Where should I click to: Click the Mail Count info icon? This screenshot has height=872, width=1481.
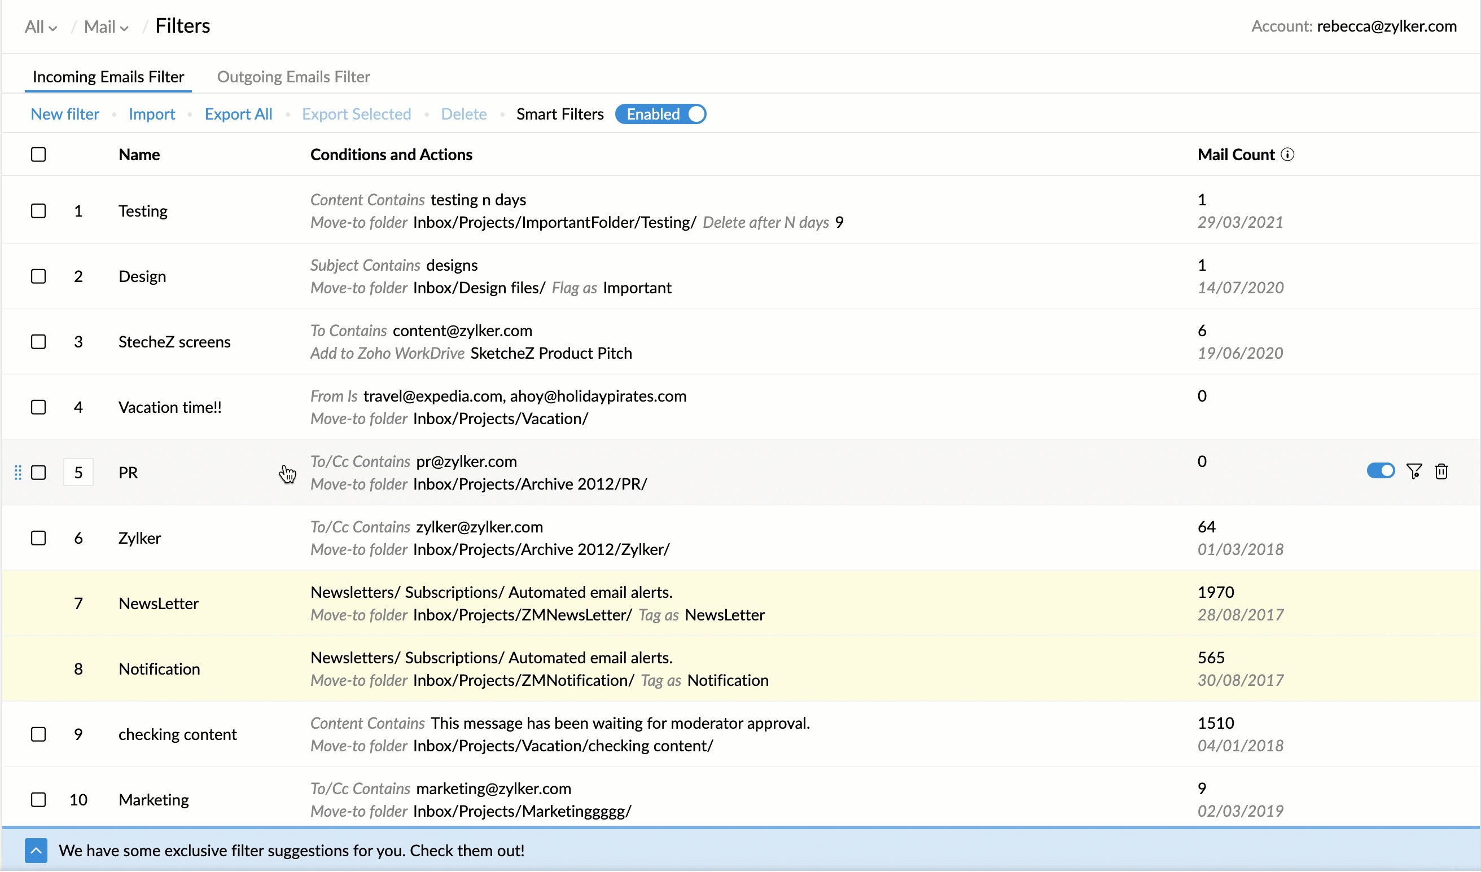coord(1287,155)
